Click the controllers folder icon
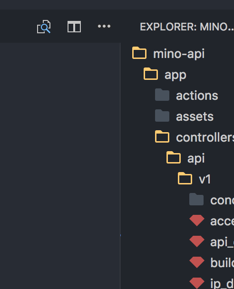The image size is (234, 289). tap(162, 136)
